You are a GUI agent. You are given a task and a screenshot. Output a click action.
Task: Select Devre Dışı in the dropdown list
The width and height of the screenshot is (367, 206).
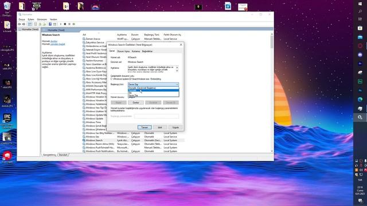pos(153,96)
